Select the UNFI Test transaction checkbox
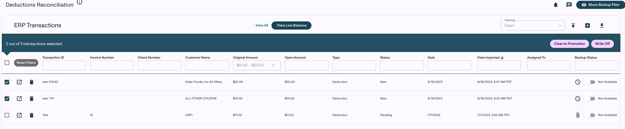625x129 pixels. coord(7,115)
